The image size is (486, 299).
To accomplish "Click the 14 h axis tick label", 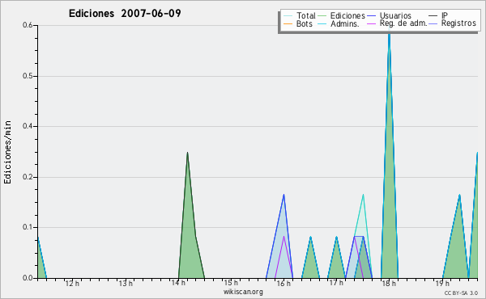I will coord(178,283).
